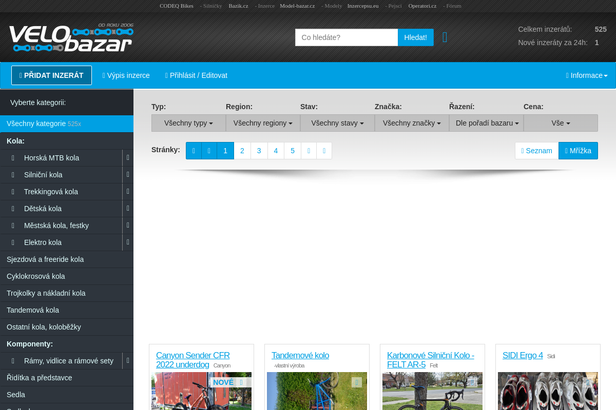Click the icon on the SIDI Ergo 4 photo

tap(588, 382)
